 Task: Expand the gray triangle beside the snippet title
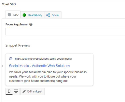click(x=2, y=66)
